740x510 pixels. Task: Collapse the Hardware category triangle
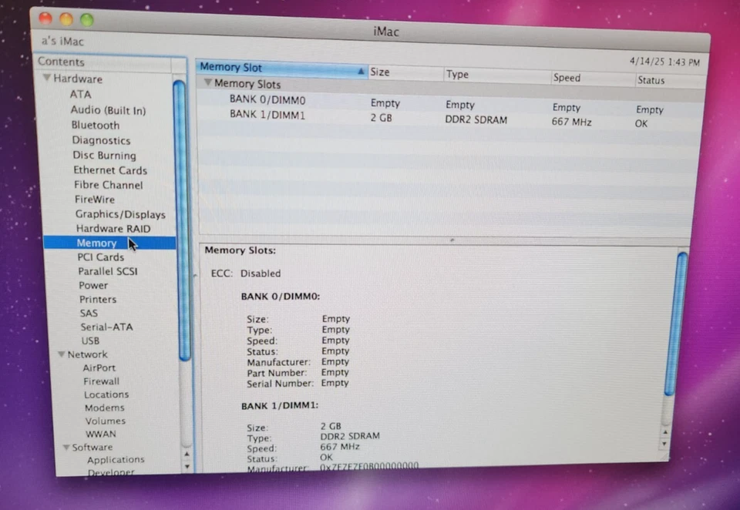pos(47,79)
